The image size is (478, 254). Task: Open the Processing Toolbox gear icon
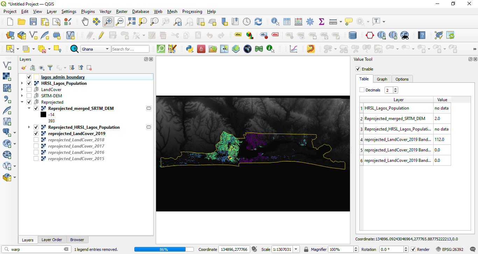coord(310,22)
